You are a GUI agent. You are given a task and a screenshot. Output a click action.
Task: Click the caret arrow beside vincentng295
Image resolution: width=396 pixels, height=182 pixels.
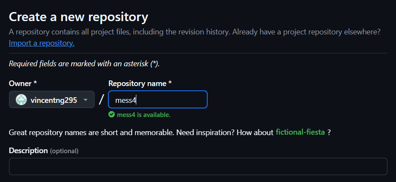click(86, 100)
